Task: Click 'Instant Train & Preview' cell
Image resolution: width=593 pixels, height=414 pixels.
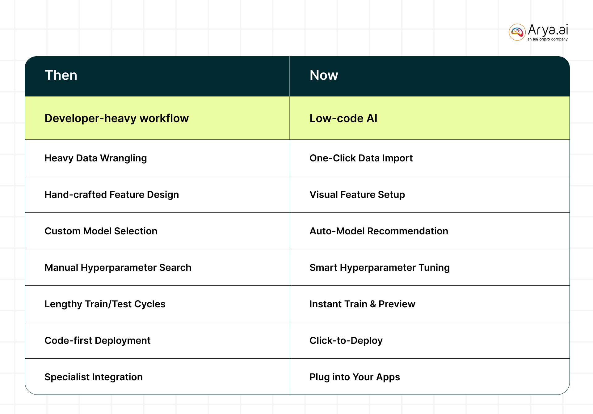Action: click(430, 304)
